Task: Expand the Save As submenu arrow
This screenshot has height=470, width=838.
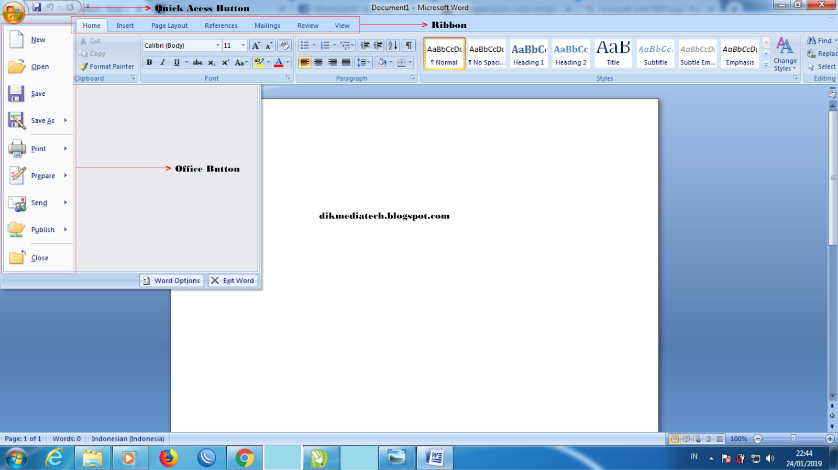Action: coord(65,120)
